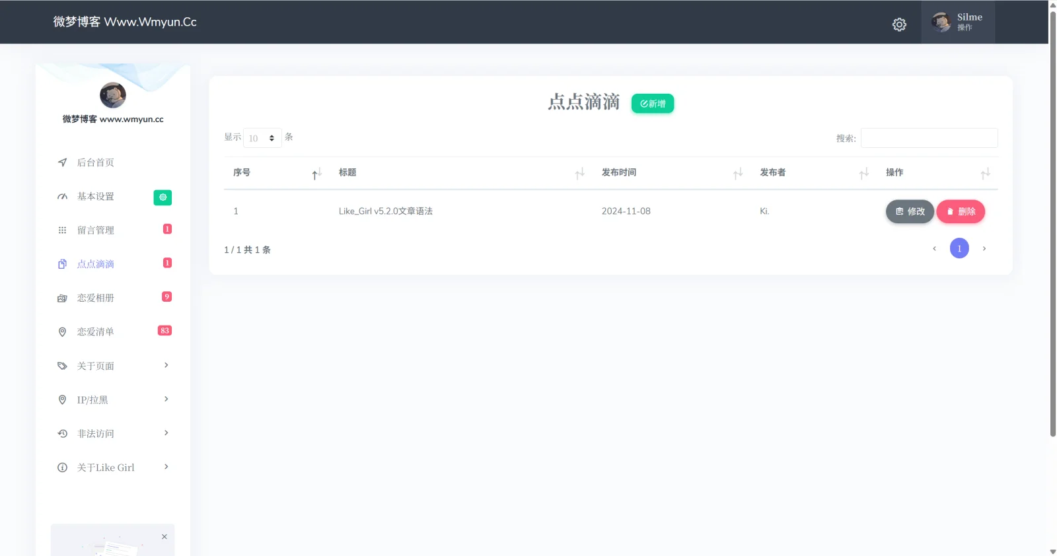
Task: Open the settings gear icon in header
Action: click(899, 24)
